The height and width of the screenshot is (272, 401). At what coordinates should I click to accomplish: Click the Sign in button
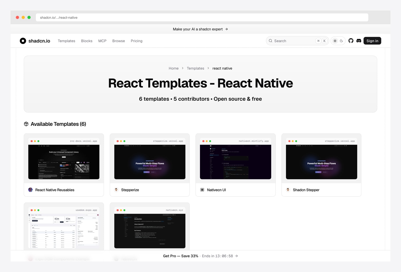(x=372, y=41)
